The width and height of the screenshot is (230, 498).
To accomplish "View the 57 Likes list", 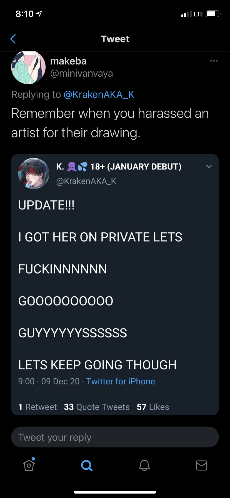I will [153, 407].
